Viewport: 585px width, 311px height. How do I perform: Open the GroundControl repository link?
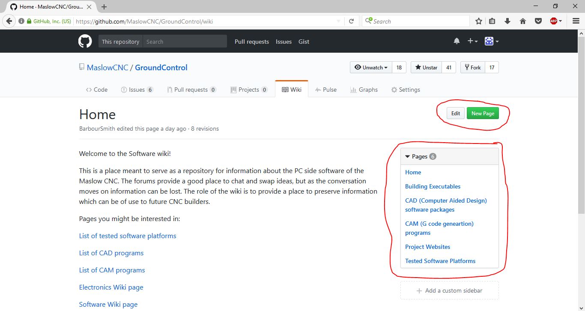[x=161, y=67]
